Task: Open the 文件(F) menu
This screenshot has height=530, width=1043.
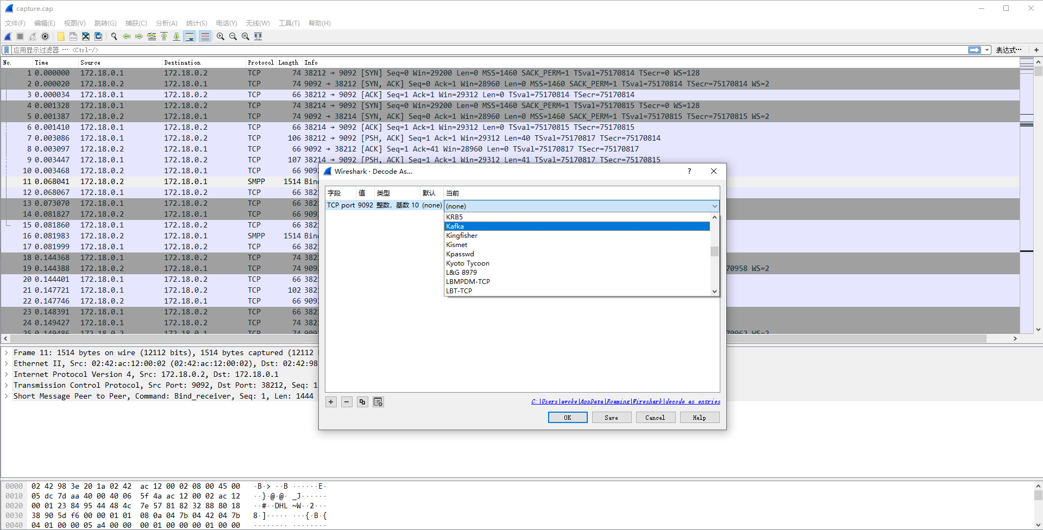Action: pos(15,23)
